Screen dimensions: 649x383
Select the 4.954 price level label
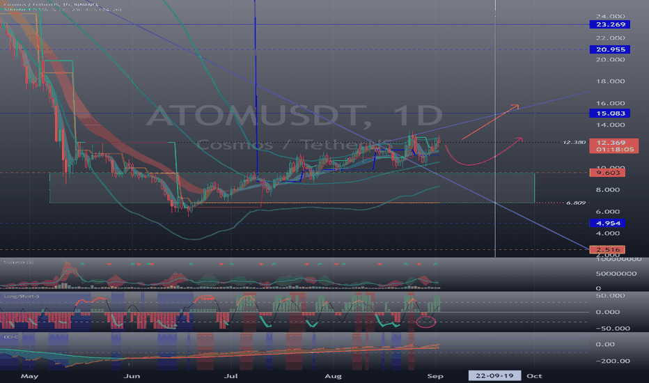[x=607, y=223]
